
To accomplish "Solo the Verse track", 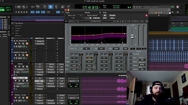I will (x=23, y=66).
